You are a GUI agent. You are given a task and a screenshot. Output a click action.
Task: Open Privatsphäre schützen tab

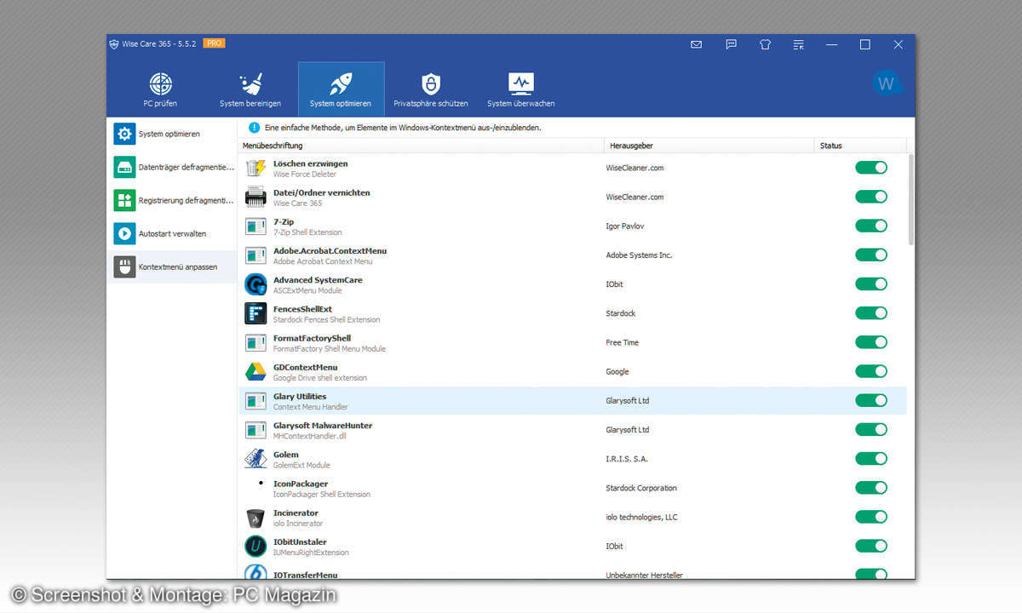point(431,89)
